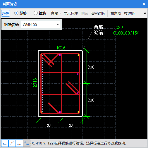Click the 箍筋 annotation label in canvas
The height and width of the screenshot is (148, 148).
pos(98,33)
